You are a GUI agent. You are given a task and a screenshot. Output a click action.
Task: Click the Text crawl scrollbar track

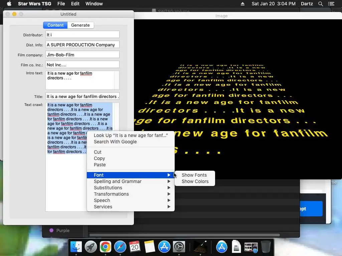click(117, 116)
